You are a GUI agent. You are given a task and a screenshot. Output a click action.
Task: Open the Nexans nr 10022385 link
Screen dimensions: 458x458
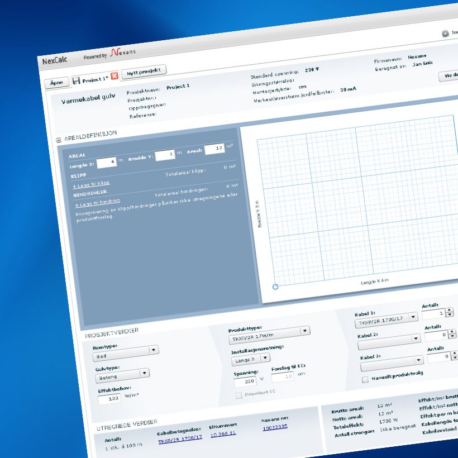point(275,428)
